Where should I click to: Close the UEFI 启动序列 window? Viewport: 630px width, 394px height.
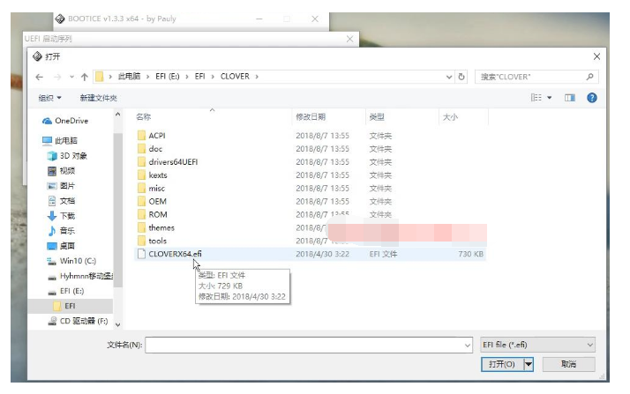(349, 39)
